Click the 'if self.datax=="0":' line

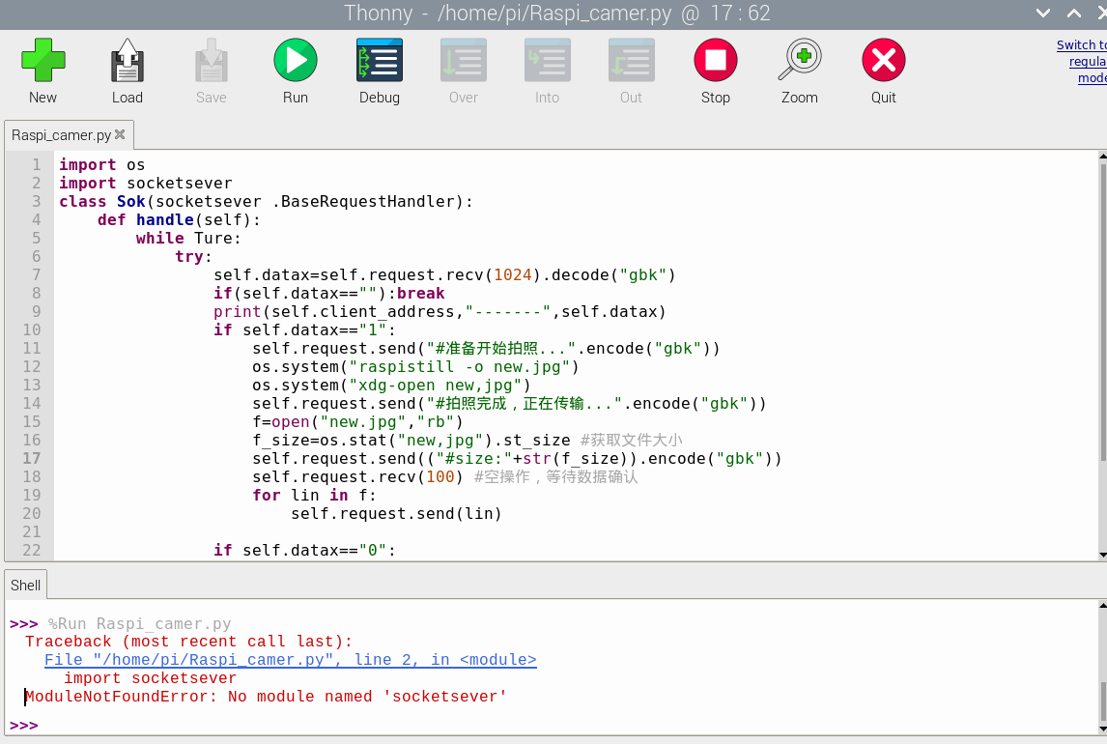coord(304,550)
